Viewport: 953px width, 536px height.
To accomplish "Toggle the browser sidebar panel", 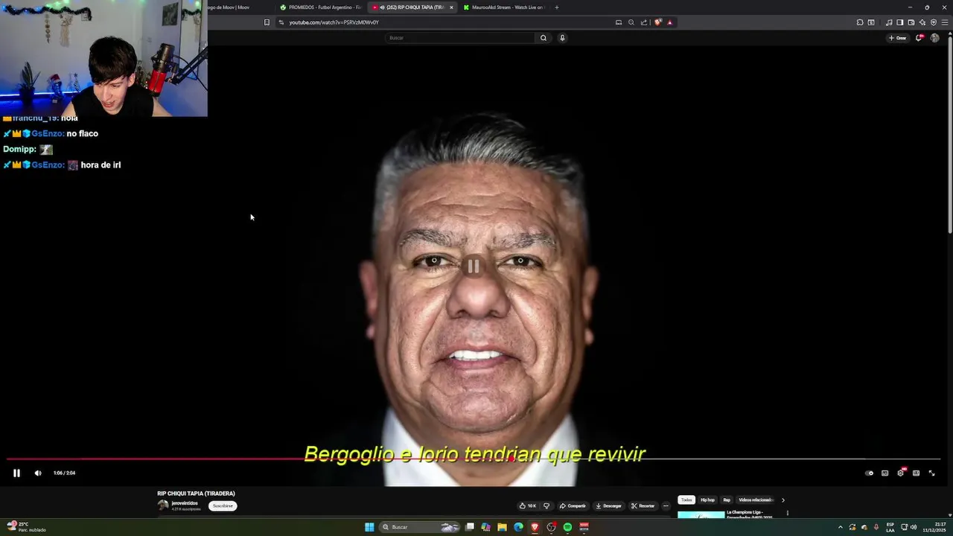I will click(x=899, y=22).
